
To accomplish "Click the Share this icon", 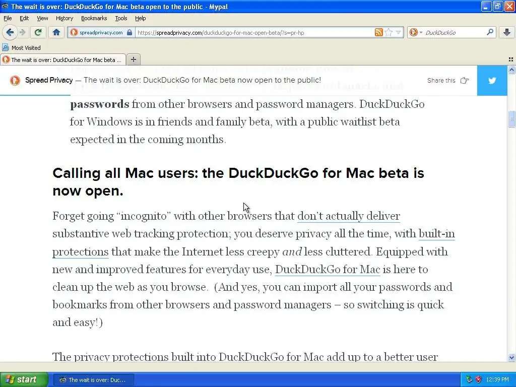I will coord(464,80).
